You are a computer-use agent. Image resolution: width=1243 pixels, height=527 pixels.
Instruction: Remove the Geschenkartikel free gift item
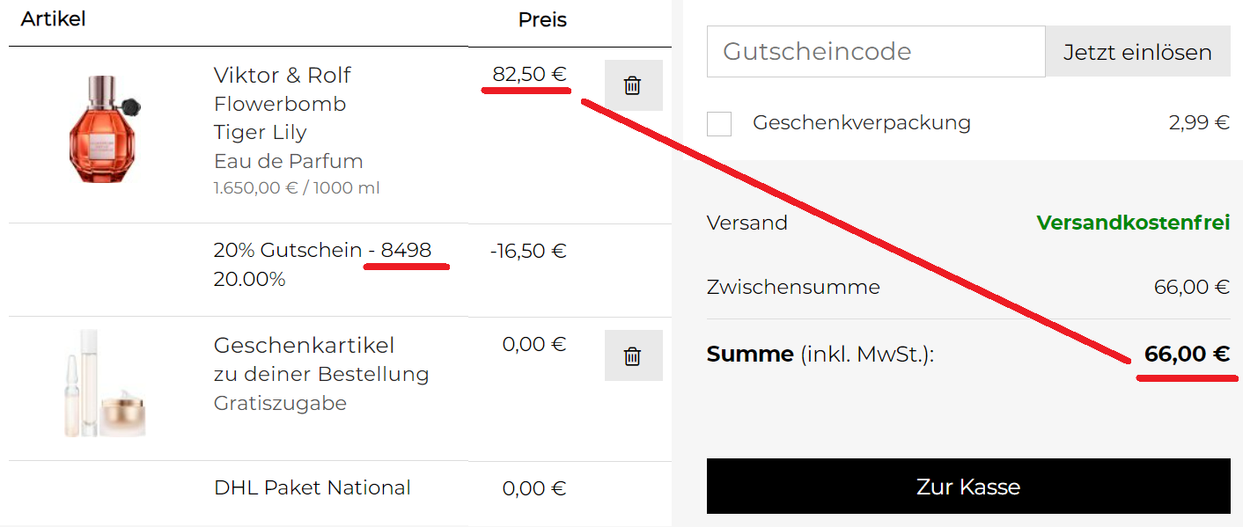633,355
